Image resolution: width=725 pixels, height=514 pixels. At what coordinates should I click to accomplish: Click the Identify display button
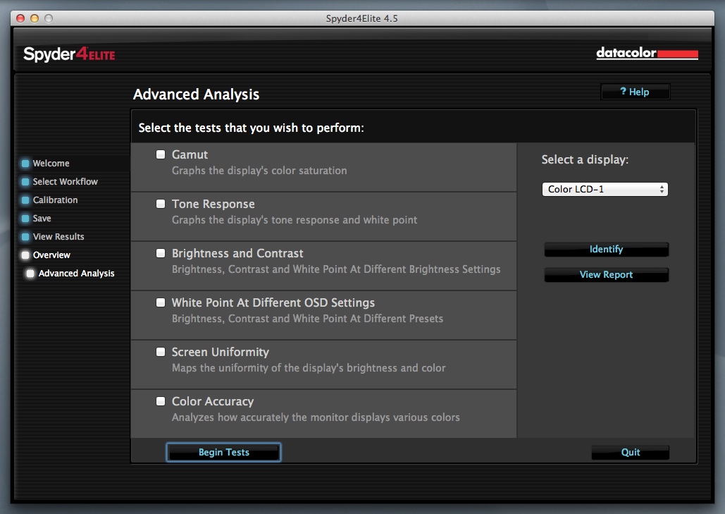(606, 250)
